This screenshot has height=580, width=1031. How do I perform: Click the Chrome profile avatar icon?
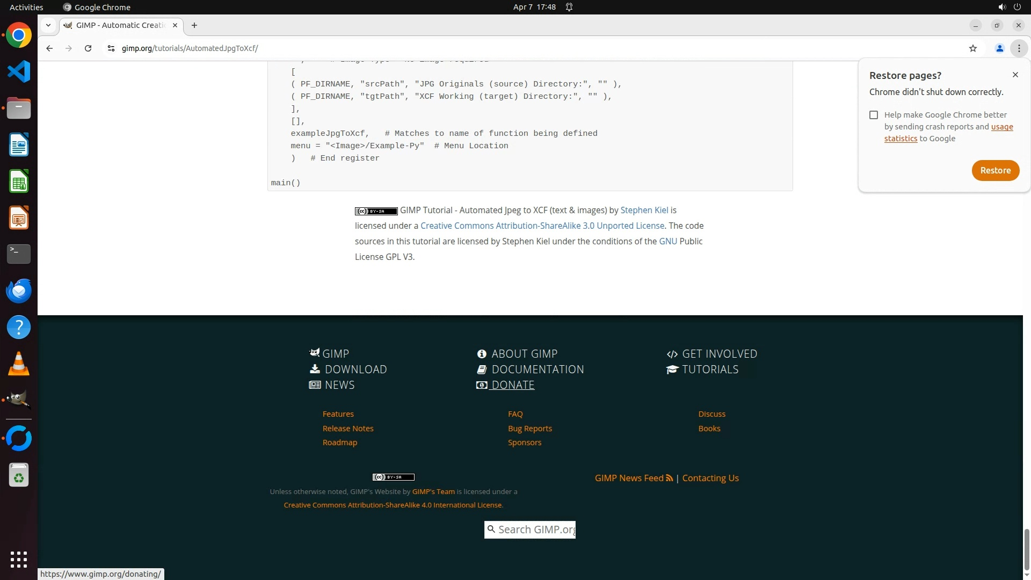999,48
